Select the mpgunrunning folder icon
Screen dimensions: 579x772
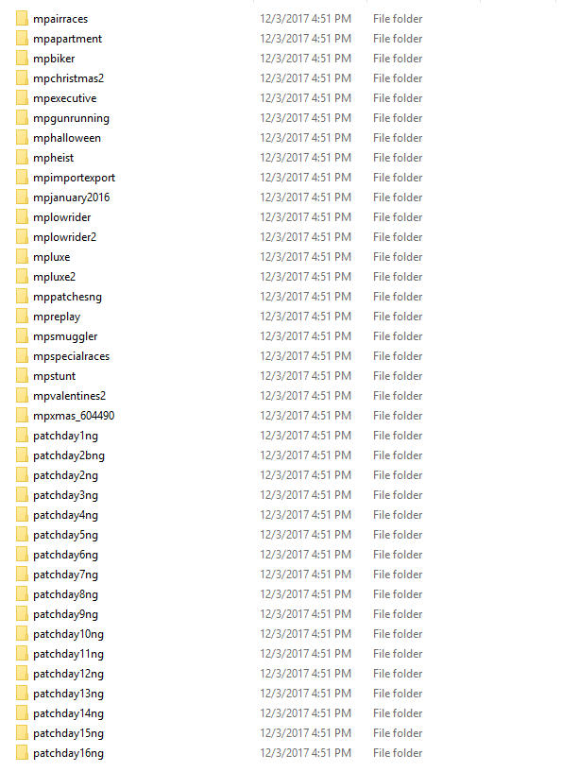(22, 118)
